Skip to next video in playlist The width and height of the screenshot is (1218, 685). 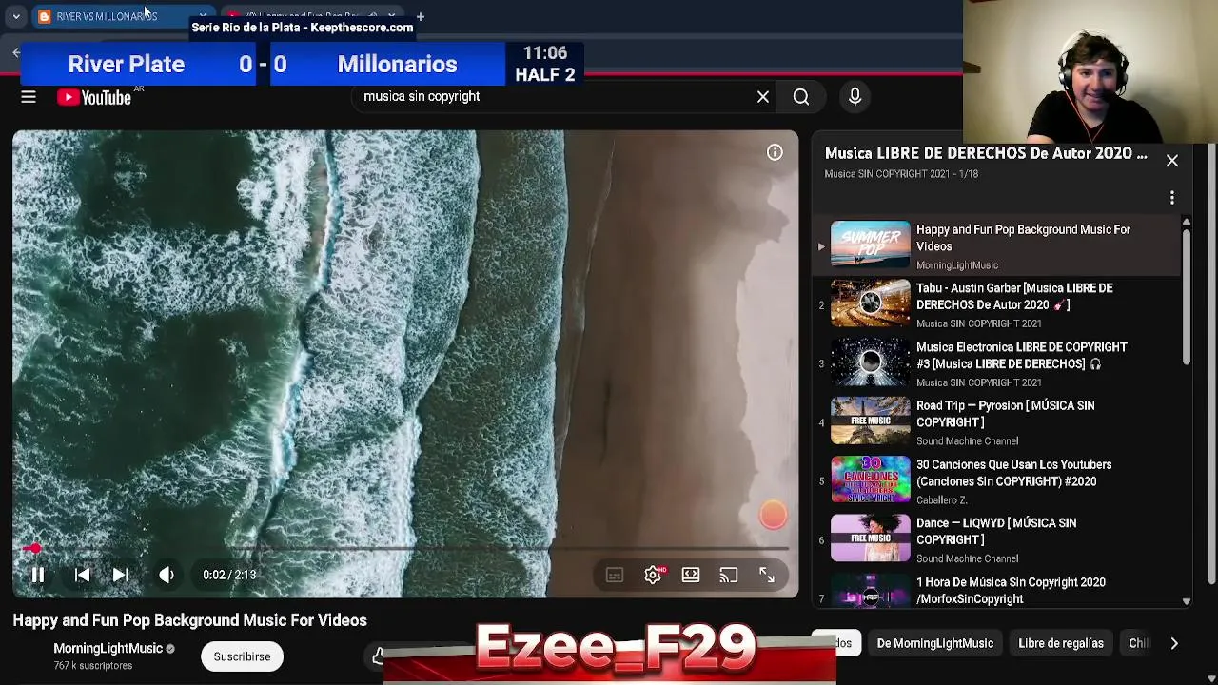point(120,575)
